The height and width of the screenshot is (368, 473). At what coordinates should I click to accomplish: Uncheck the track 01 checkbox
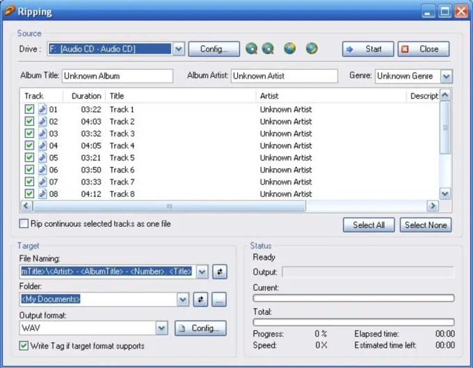point(29,109)
